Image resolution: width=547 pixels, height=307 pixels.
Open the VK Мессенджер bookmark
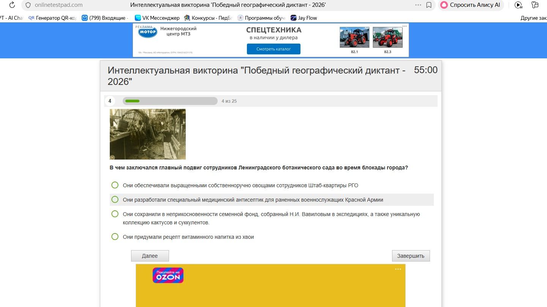pos(157,18)
